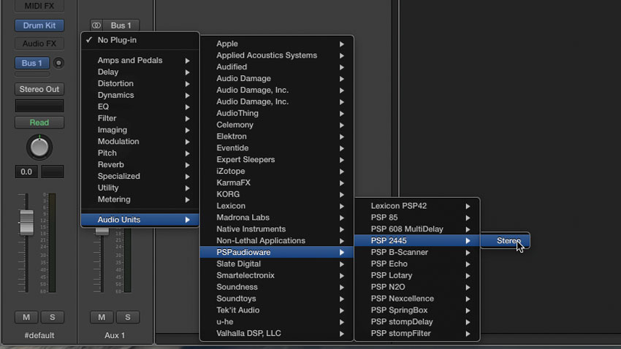621x349 pixels.
Task: Click the volume fader on #default channel
Action: pos(26,223)
